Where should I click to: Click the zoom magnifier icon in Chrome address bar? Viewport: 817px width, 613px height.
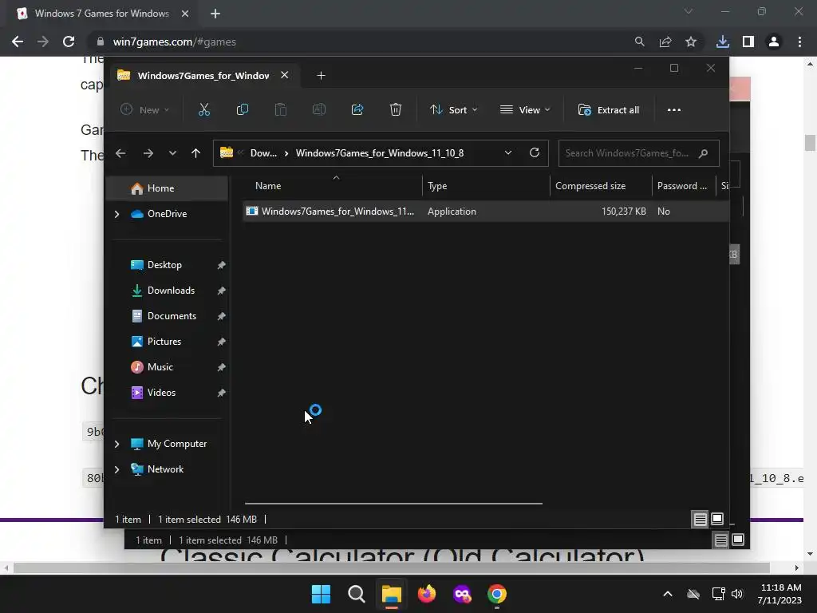(639, 42)
